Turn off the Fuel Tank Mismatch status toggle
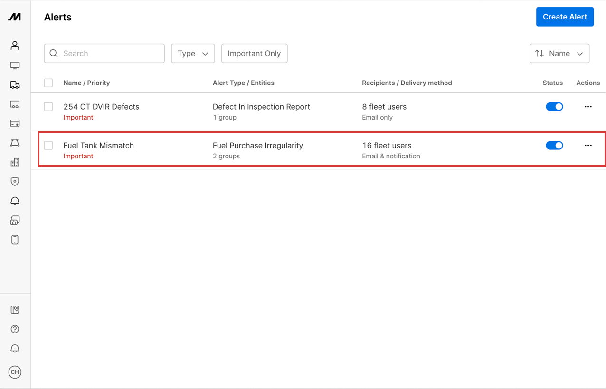 (554, 146)
